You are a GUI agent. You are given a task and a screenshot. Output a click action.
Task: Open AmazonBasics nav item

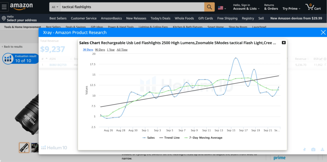(111, 18)
